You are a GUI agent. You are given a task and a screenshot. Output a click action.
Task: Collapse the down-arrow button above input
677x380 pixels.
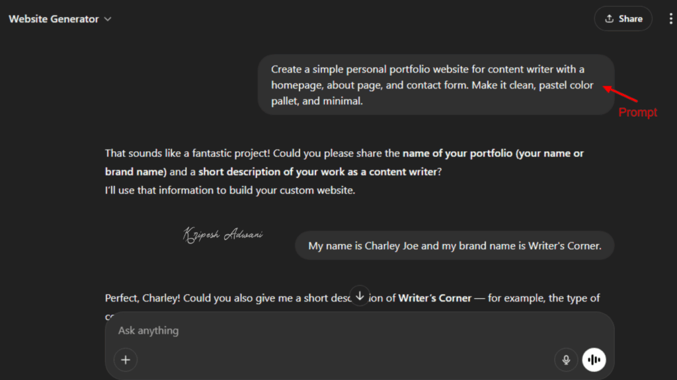[360, 296]
